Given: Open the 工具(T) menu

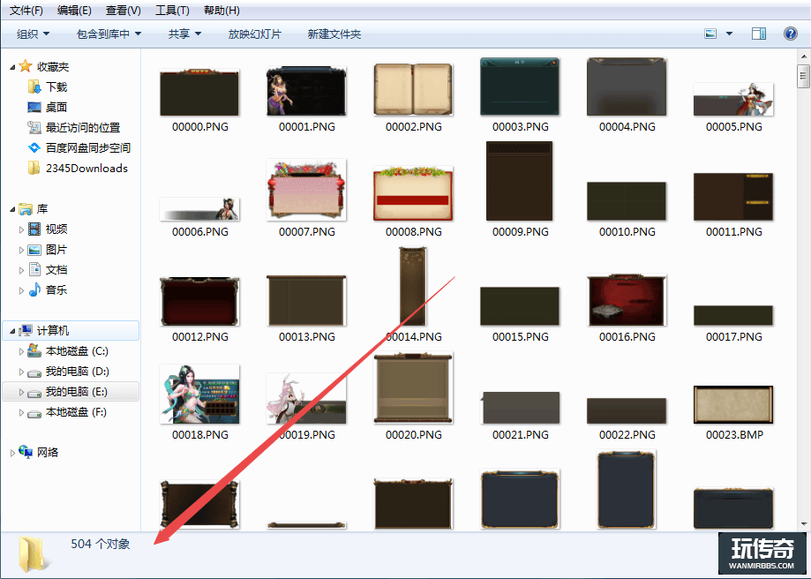Looking at the screenshot, I should [x=172, y=11].
